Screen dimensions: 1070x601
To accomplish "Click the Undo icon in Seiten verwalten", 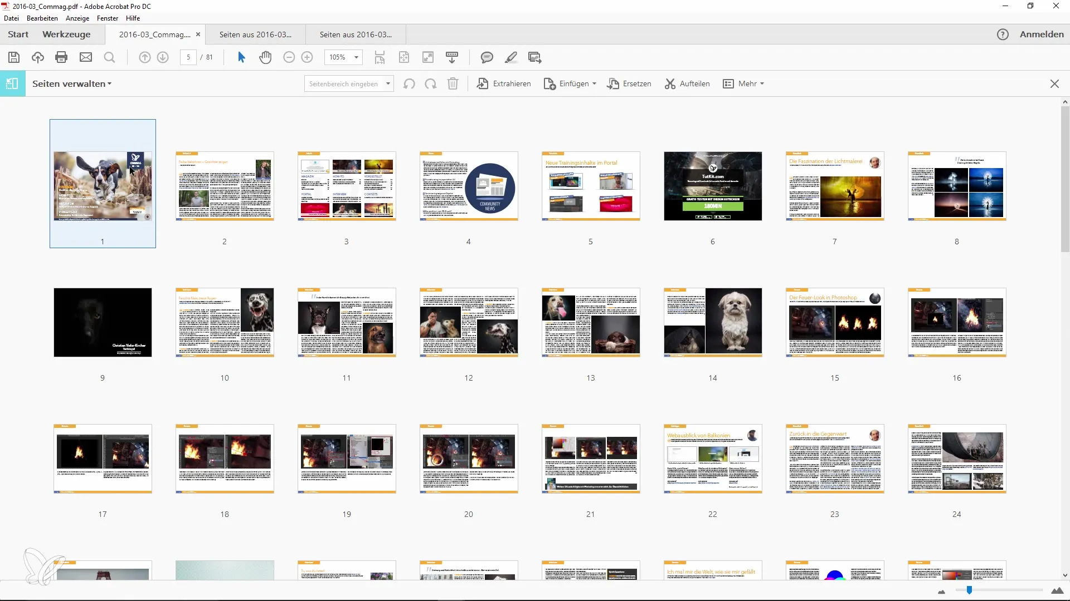I will [410, 83].
